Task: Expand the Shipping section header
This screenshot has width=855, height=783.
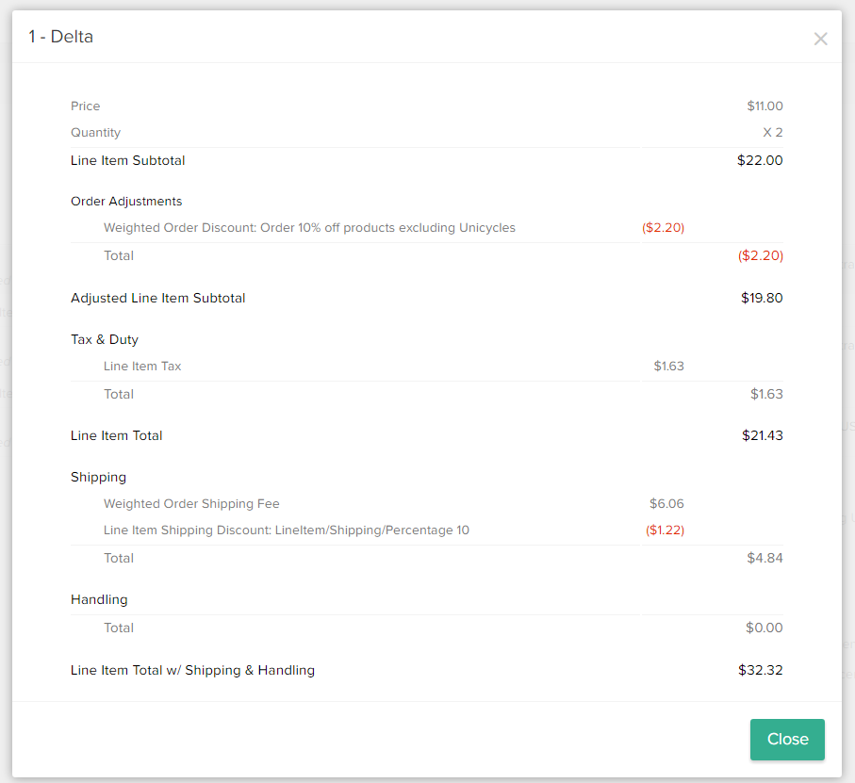Action: [98, 477]
